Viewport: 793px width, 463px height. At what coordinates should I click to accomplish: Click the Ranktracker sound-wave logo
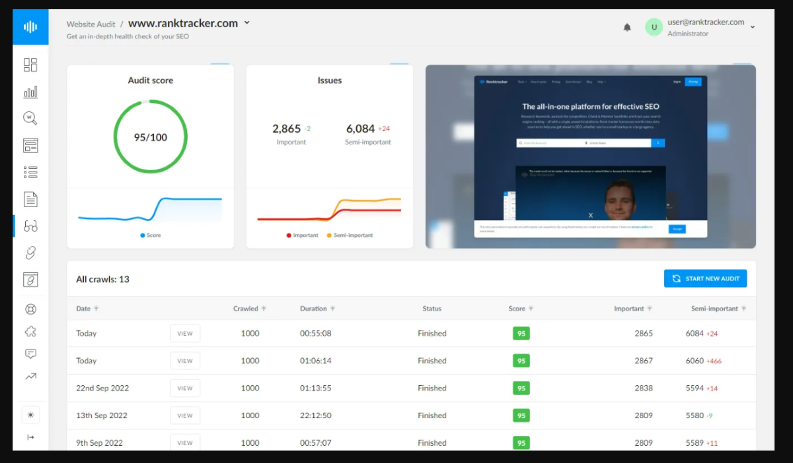pyautogui.click(x=30, y=27)
